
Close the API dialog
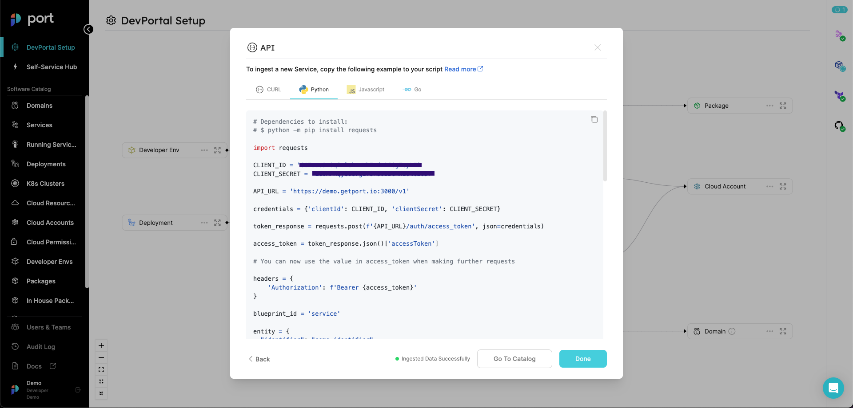pos(598,47)
